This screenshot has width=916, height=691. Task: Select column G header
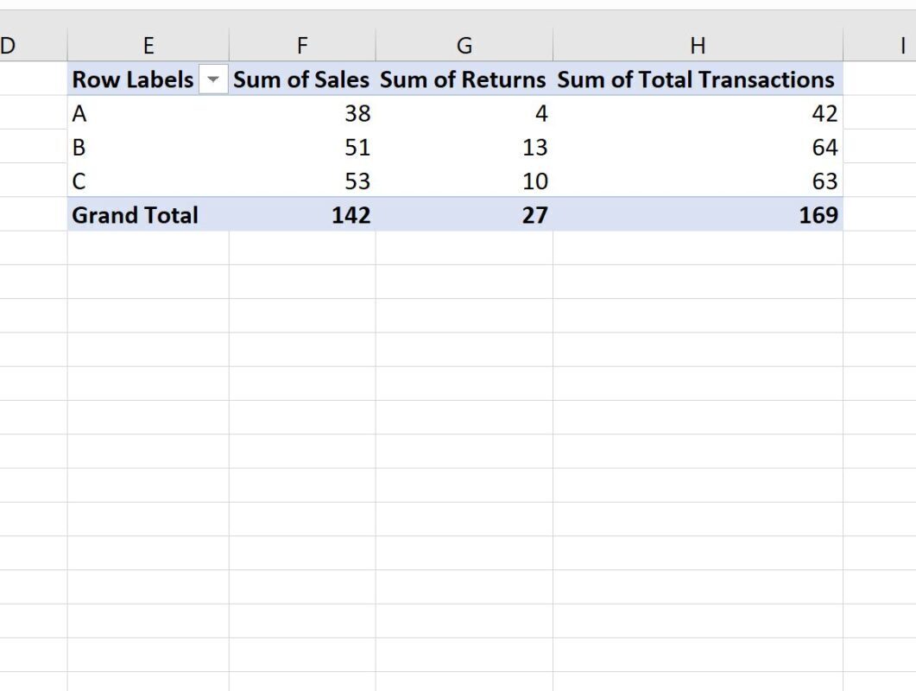464,45
